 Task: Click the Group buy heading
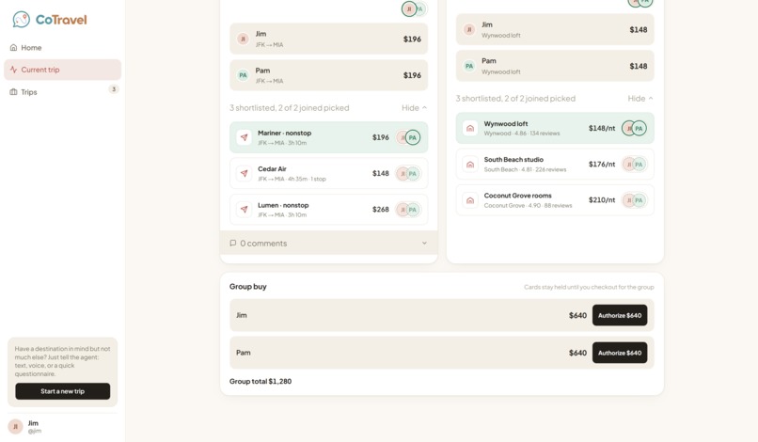tap(248, 286)
